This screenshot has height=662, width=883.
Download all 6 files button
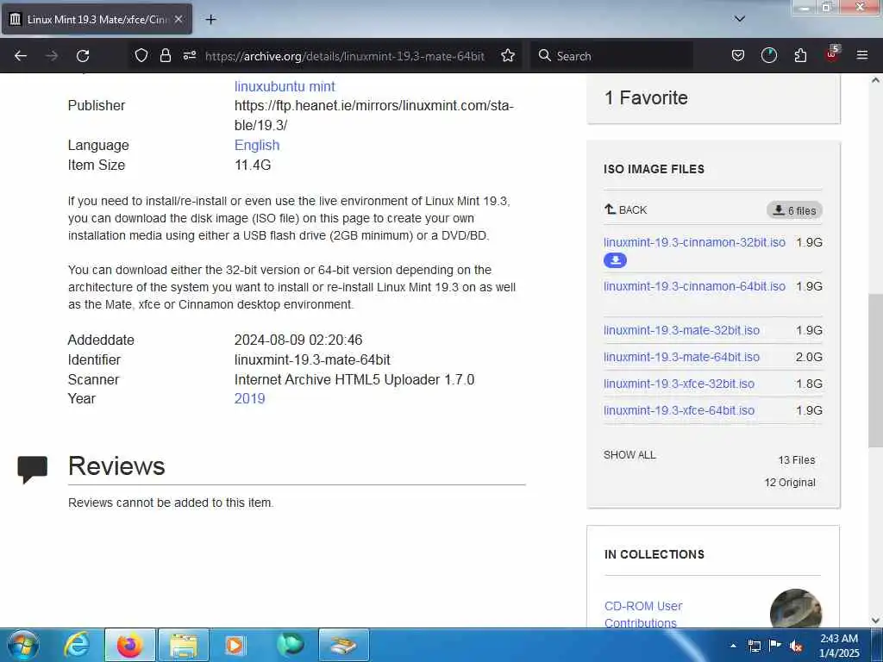tap(794, 210)
